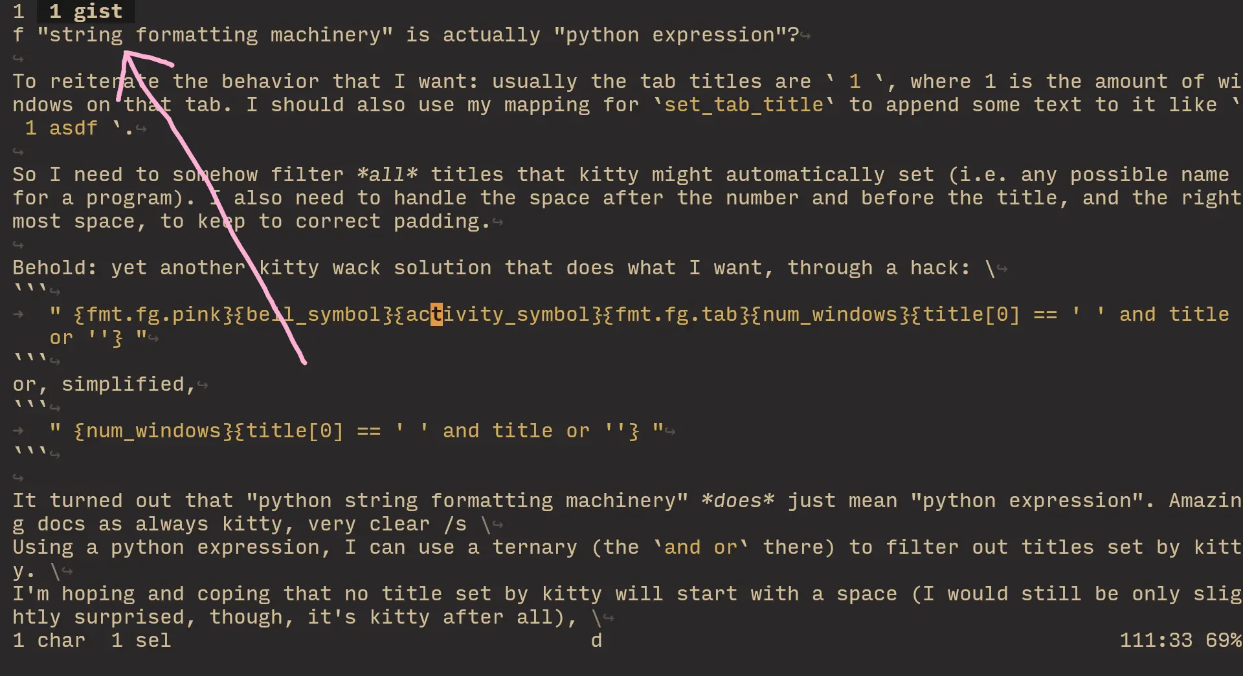1243x676 pixels.
Task: Click the "and or" inline code
Action: click(700, 547)
